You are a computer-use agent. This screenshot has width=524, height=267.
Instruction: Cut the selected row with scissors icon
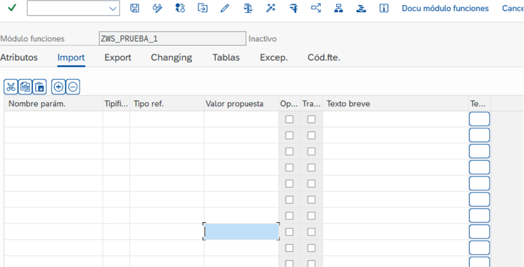(11, 87)
